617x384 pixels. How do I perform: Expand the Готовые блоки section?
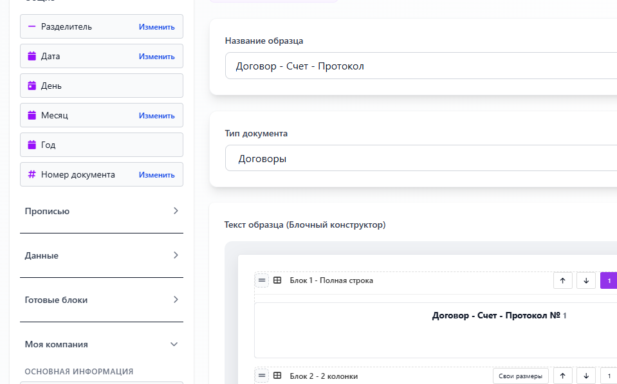tap(101, 299)
